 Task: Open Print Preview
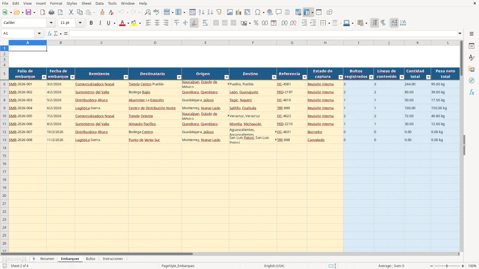[59, 12]
